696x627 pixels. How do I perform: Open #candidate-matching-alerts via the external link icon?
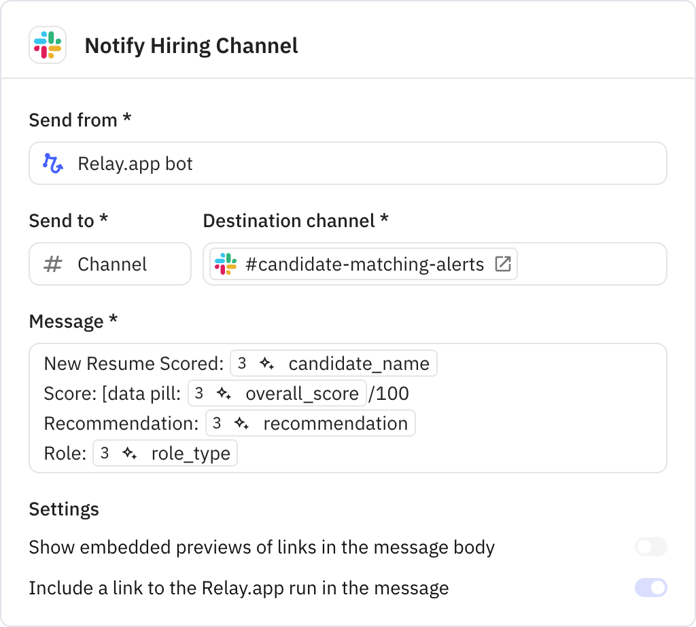[502, 264]
